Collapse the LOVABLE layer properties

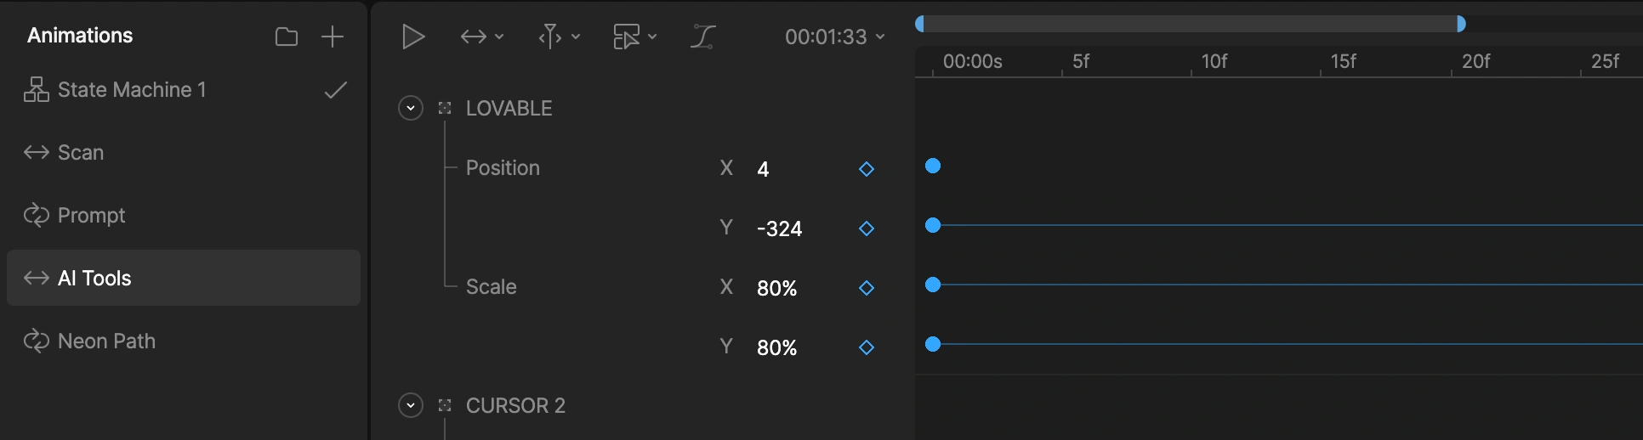pyautogui.click(x=411, y=108)
